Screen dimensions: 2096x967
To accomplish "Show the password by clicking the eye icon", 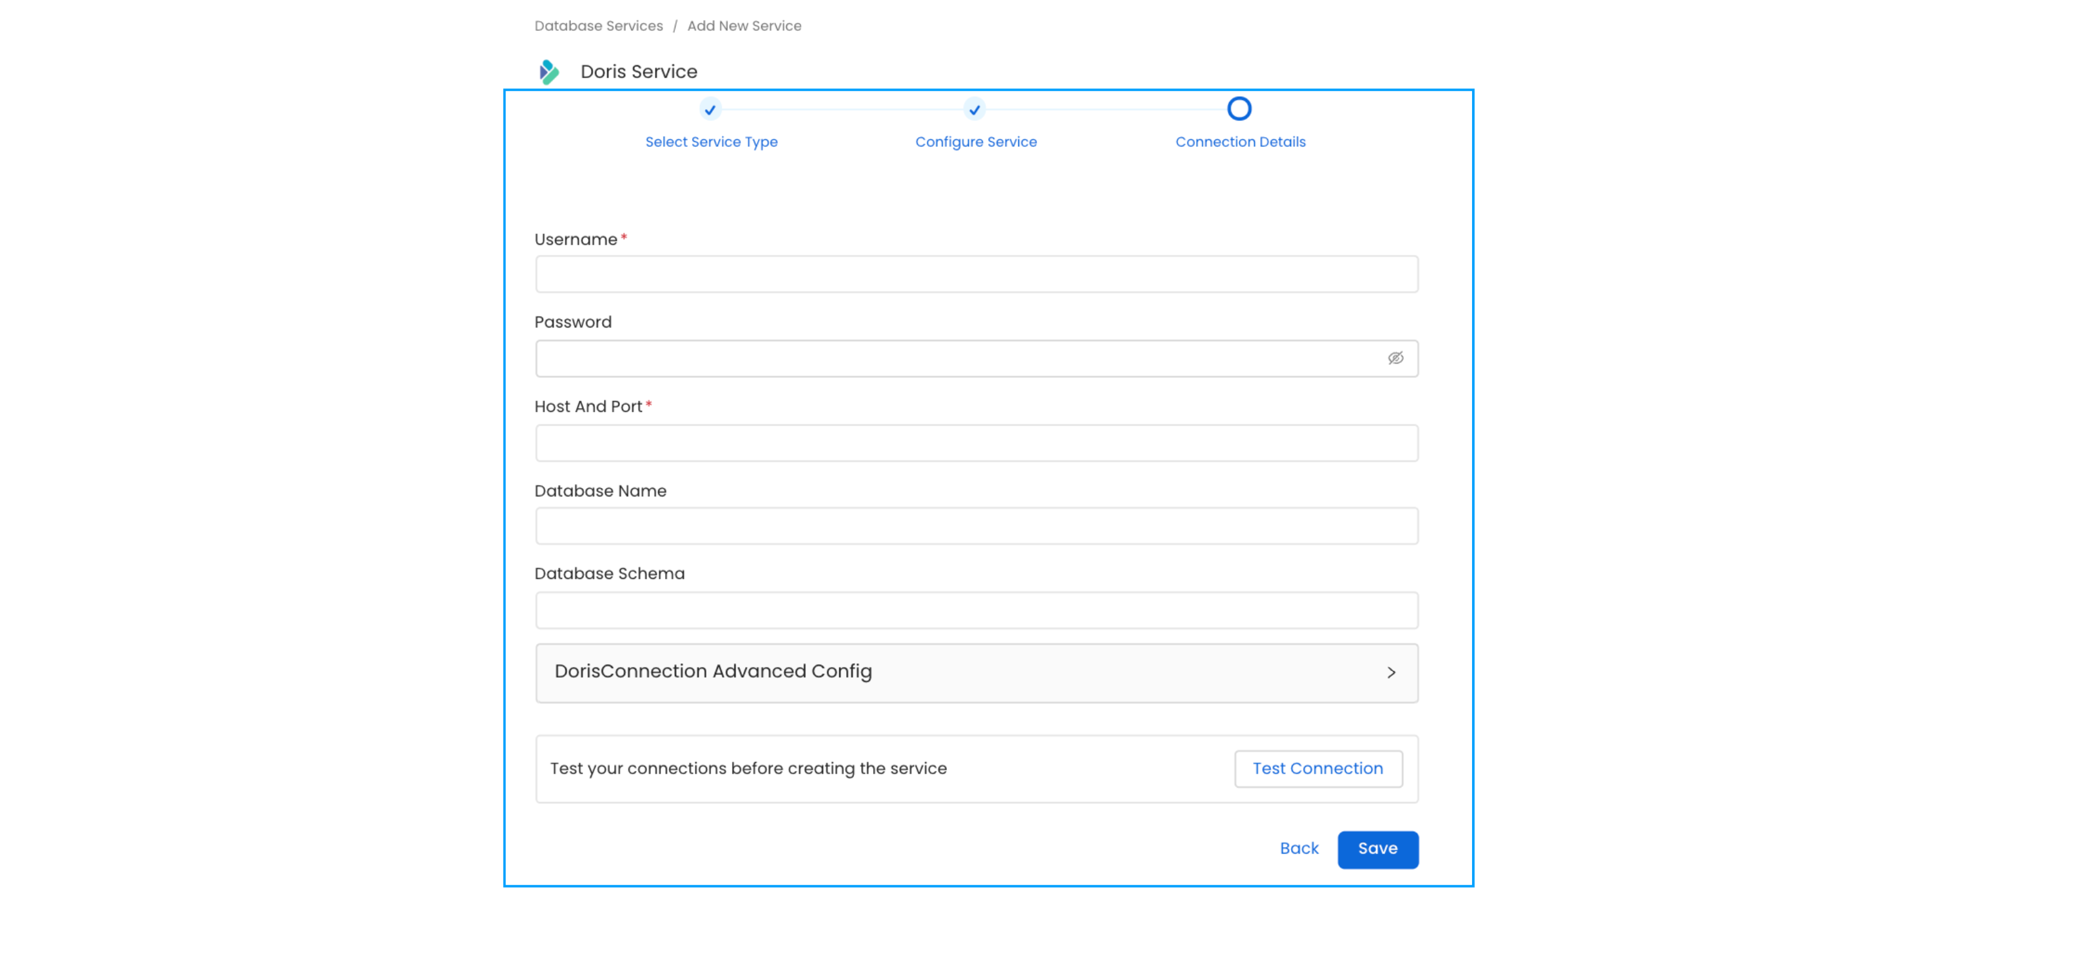I will (1396, 358).
